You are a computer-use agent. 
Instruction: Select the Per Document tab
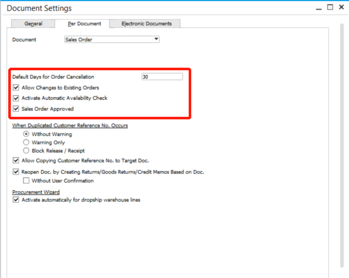tap(85, 24)
